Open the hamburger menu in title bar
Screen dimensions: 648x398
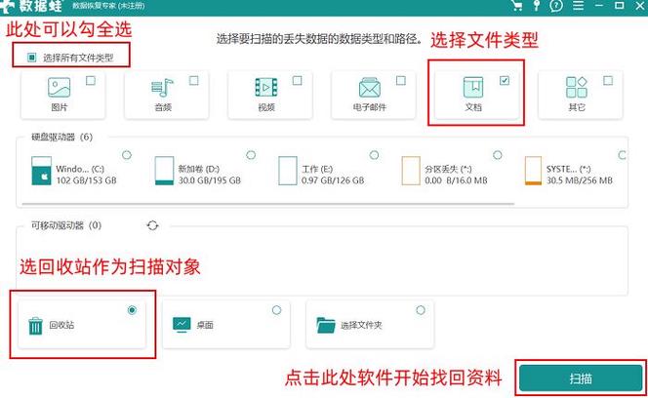578,6
